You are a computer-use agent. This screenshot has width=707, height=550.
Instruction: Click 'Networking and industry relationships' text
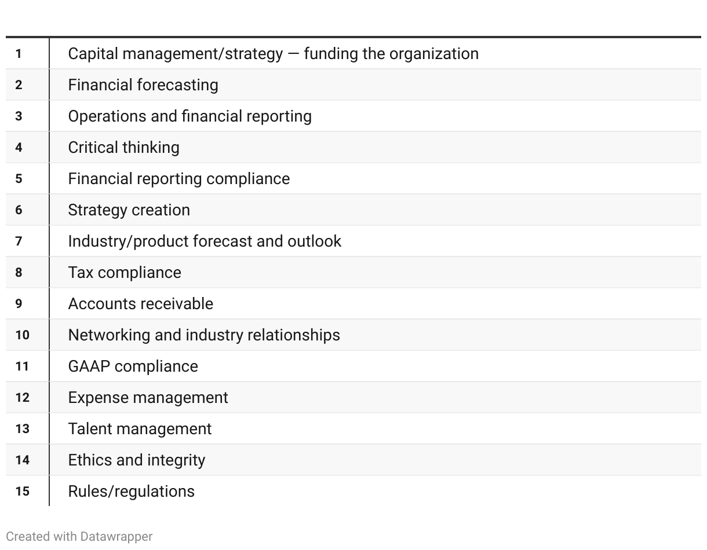click(x=204, y=335)
